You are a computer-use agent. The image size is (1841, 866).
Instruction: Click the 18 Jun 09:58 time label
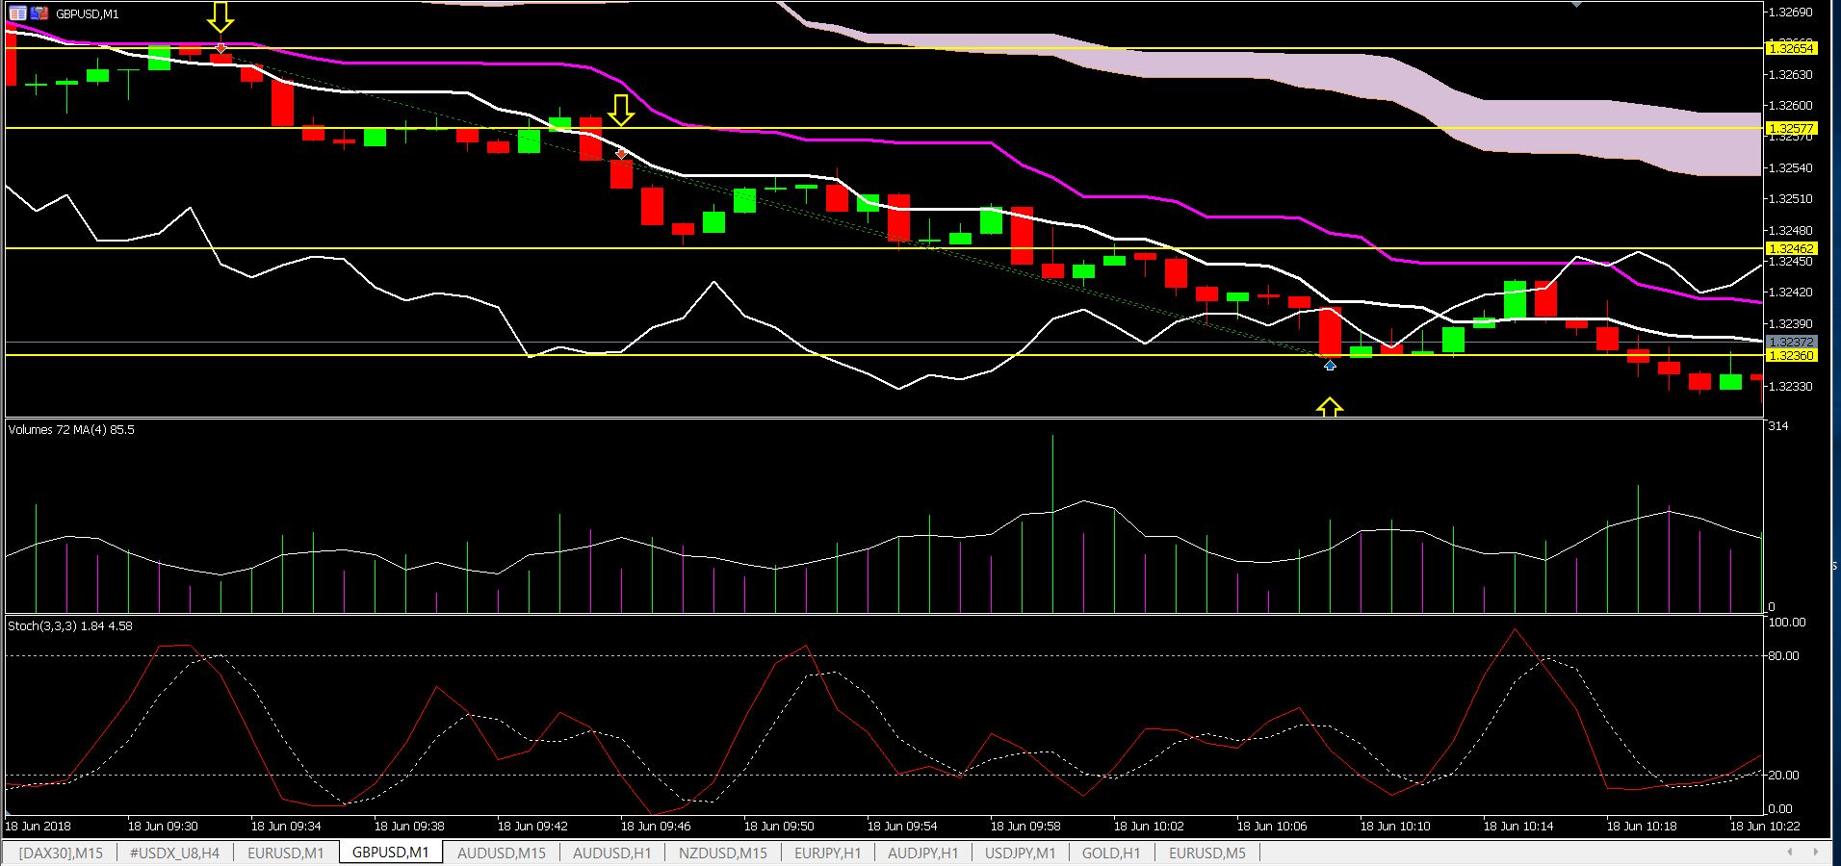pos(1025,827)
